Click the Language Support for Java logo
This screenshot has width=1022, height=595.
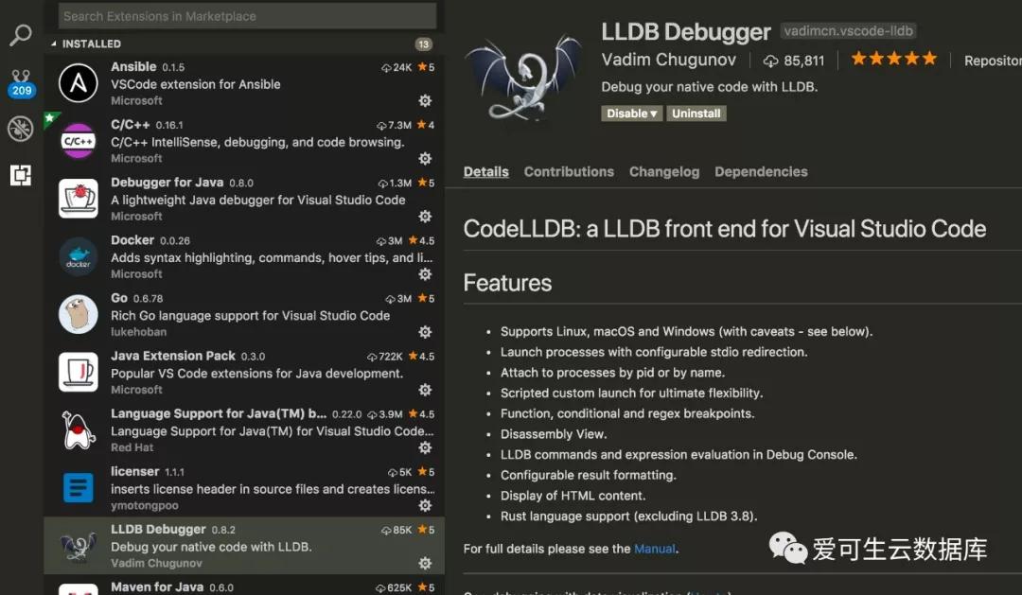point(79,429)
